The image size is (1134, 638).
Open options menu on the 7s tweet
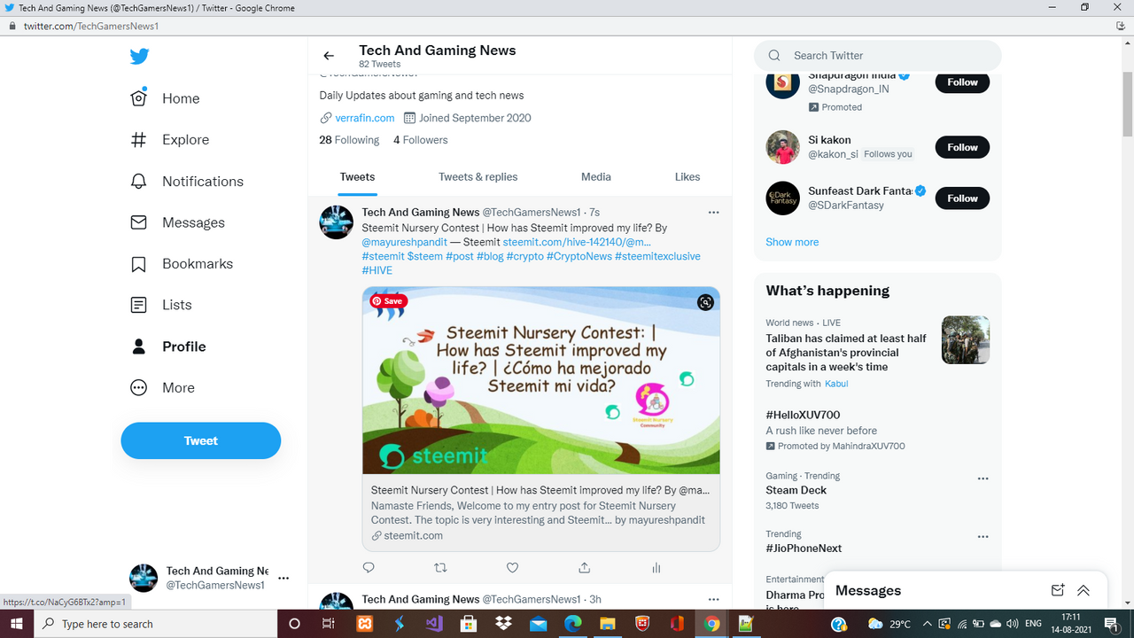pos(714,213)
